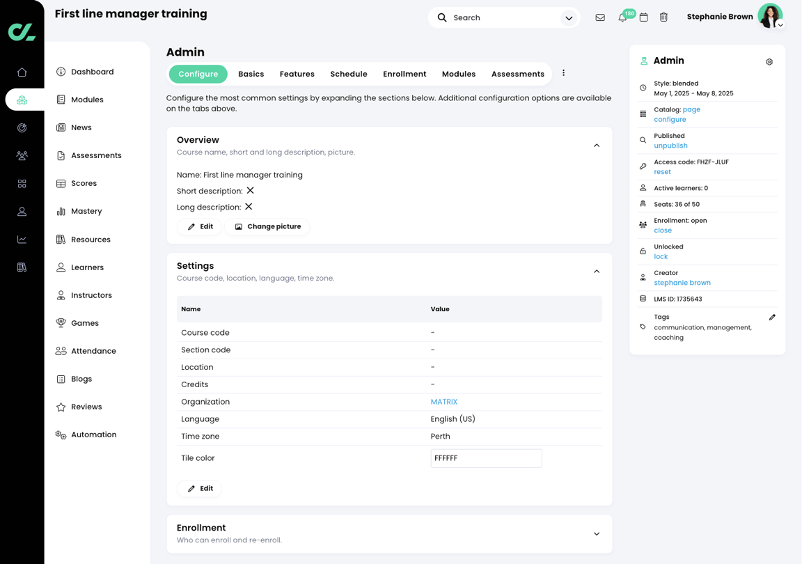The width and height of the screenshot is (802, 564).
Task: Click the home icon in the left rail
Action: pyautogui.click(x=22, y=72)
